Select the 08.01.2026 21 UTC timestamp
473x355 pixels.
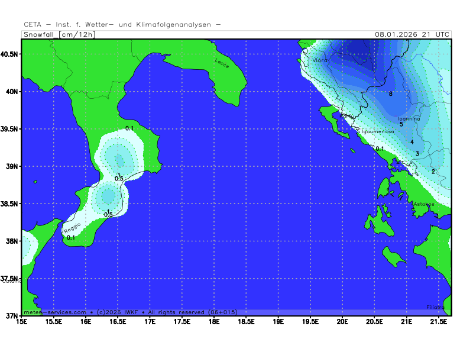click(x=412, y=34)
